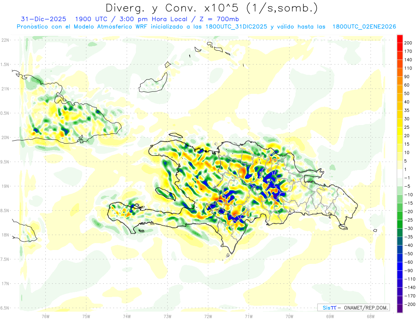The image size is (416, 321).
Task: Click the "-110" colorbar value
Action: click(409, 279)
